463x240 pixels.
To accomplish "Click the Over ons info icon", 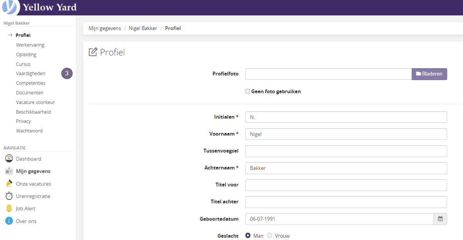I will 9,221.
